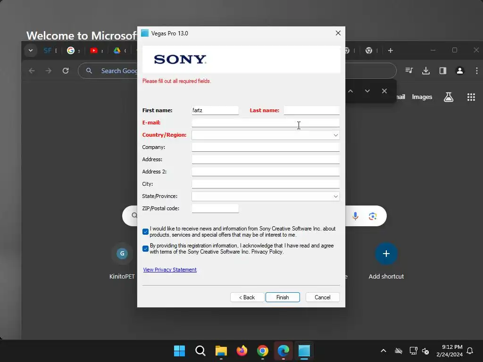
Task: Open Microsoft Edge from the taskbar
Action: (283, 351)
